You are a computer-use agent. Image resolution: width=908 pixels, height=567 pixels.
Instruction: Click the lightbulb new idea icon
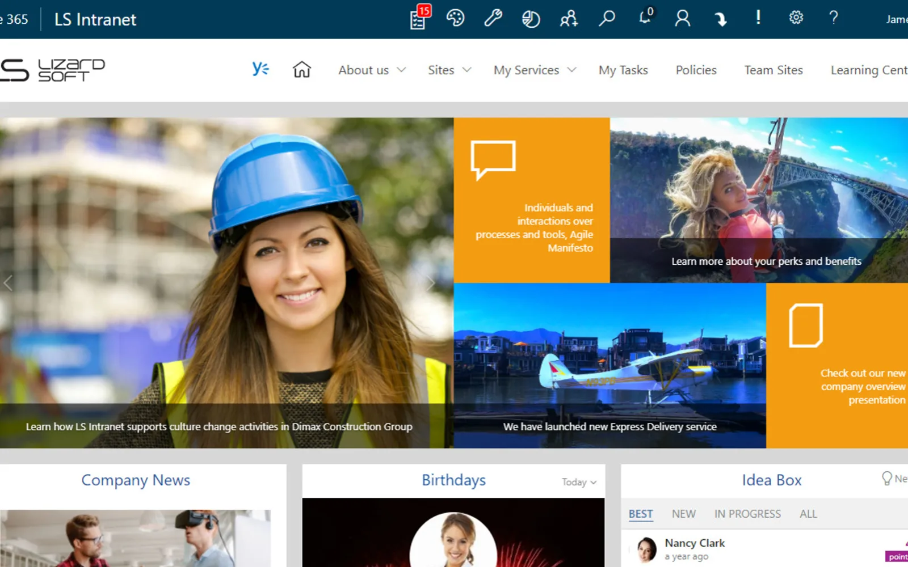point(887,479)
